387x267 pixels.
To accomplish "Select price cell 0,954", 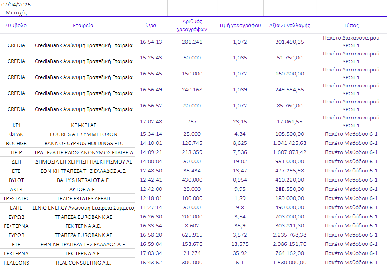I will (x=240, y=180).
